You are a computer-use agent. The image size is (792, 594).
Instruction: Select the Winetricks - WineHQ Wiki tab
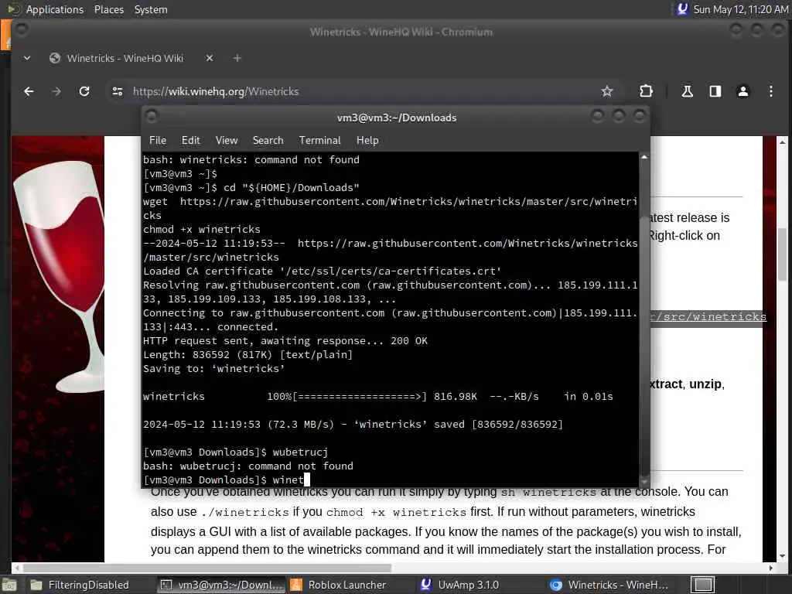point(125,58)
